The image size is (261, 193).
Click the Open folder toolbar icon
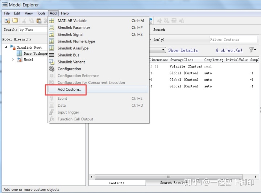pyautogui.click(x=15, y=20)
